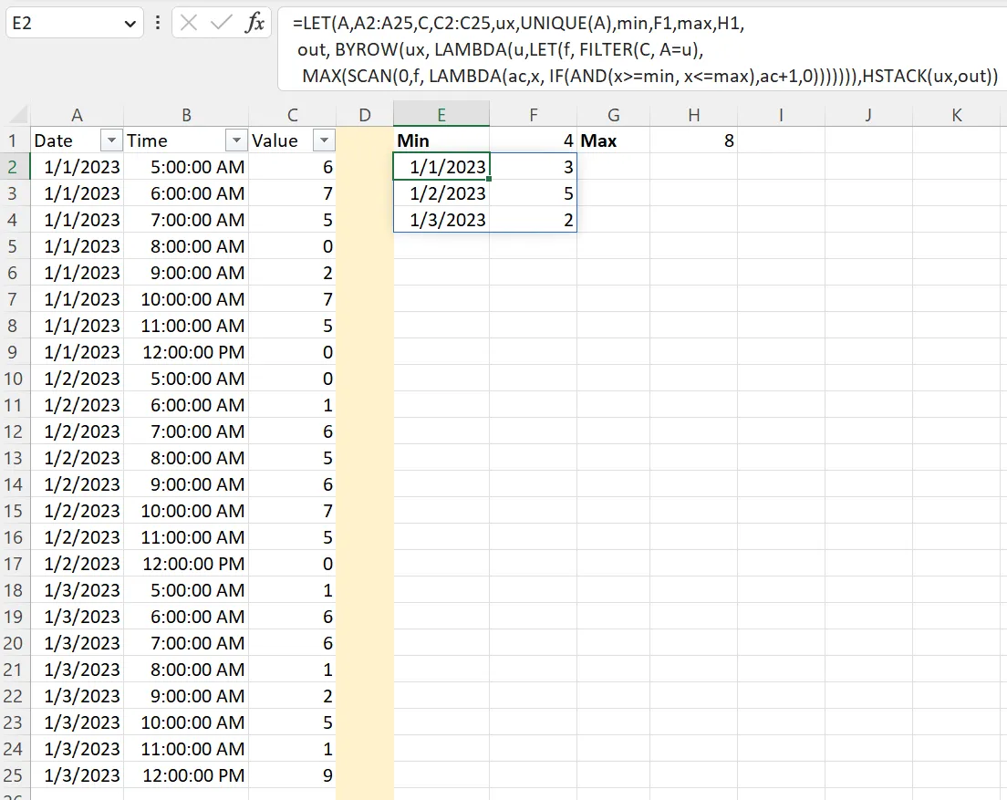The image size is (1007, 800).
Task: Select row 2 header
Action: click(x=13, y=167)
